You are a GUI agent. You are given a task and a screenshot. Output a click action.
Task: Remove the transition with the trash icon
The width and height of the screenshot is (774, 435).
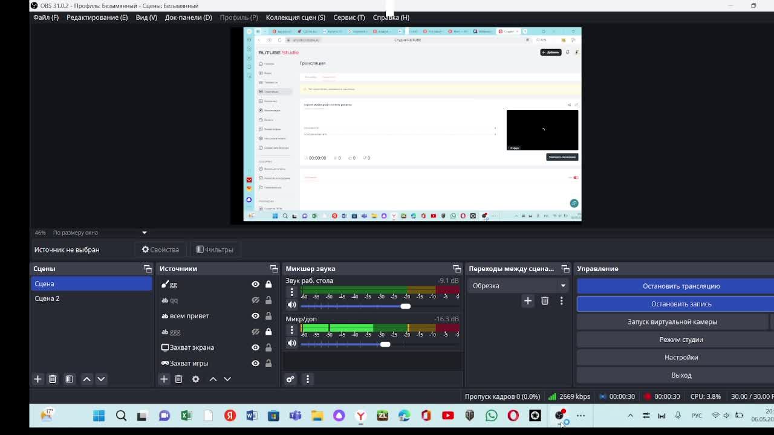click(545, 301)
